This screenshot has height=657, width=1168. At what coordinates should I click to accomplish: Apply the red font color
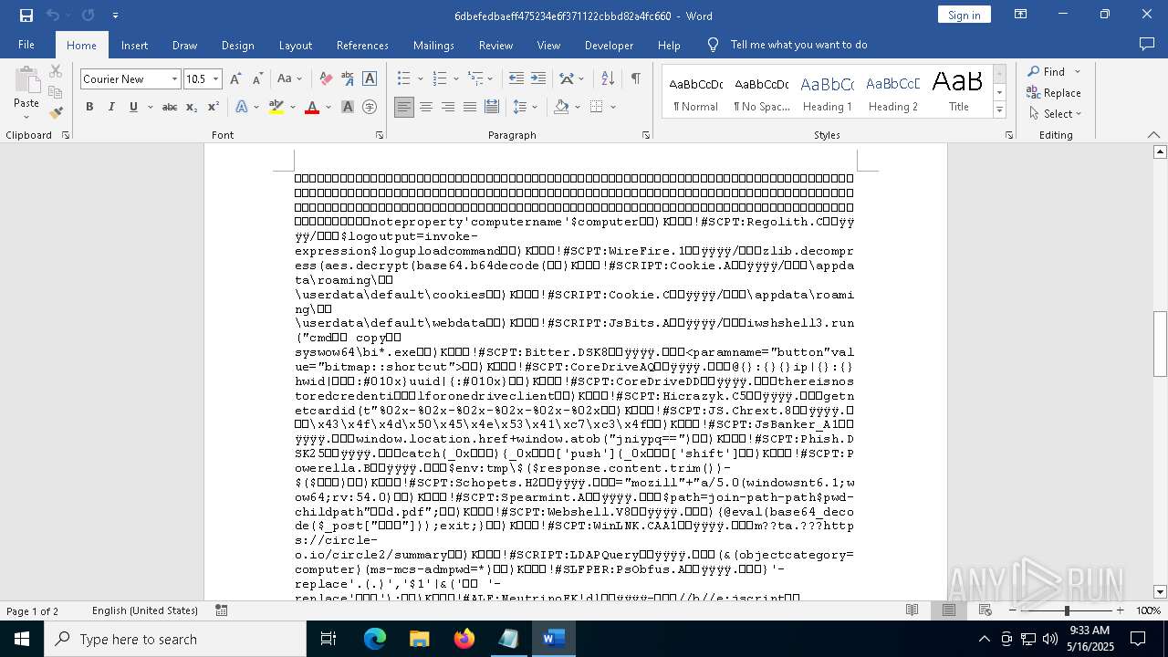[x=312, y=107]
